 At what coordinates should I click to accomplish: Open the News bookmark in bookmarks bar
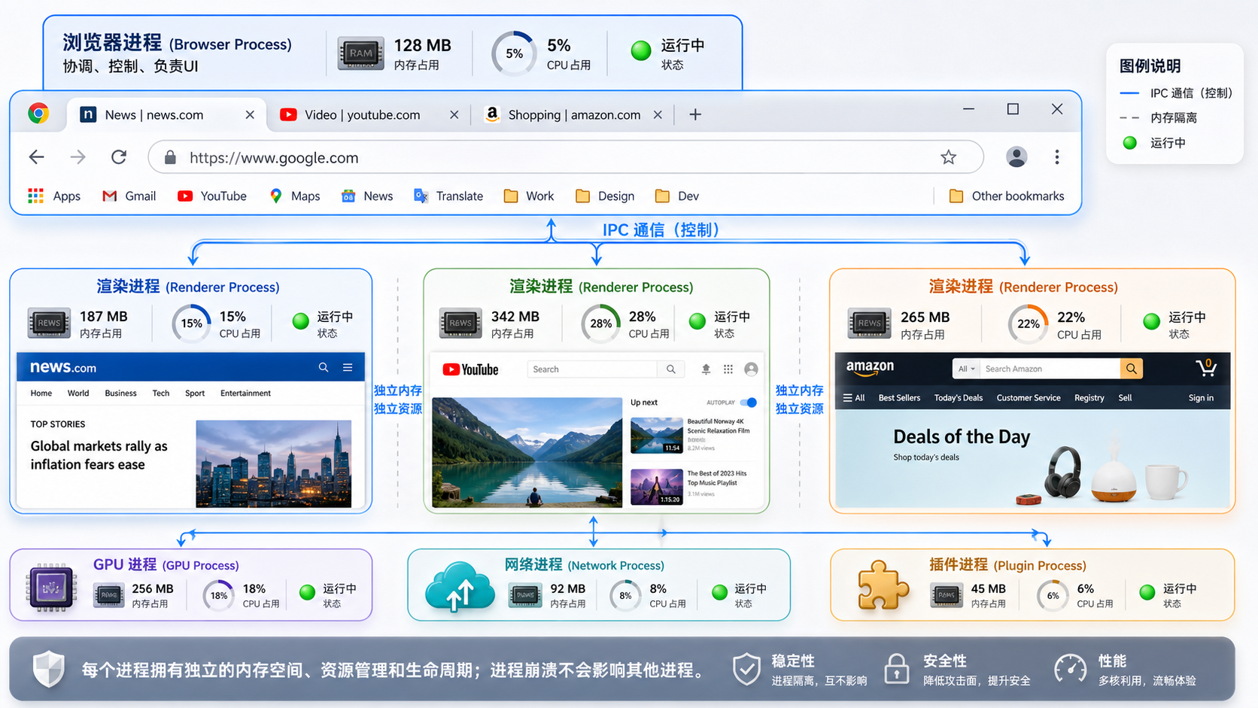click(x=367, y=196)
